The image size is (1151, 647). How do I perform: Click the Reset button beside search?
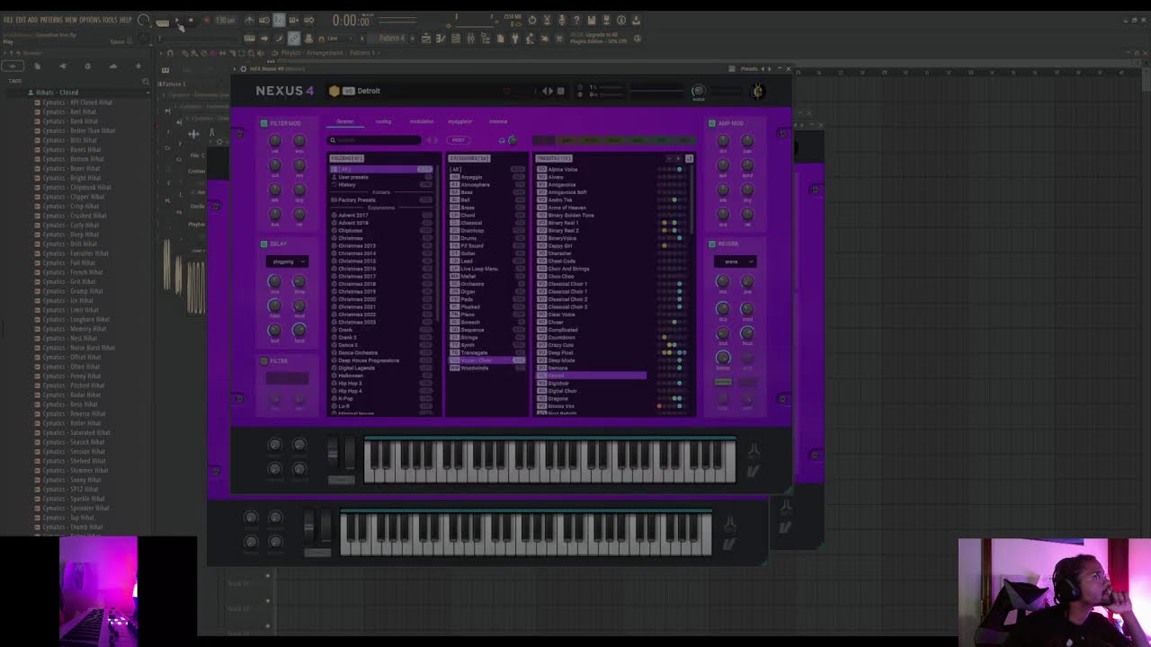click(x=459, y=140)
